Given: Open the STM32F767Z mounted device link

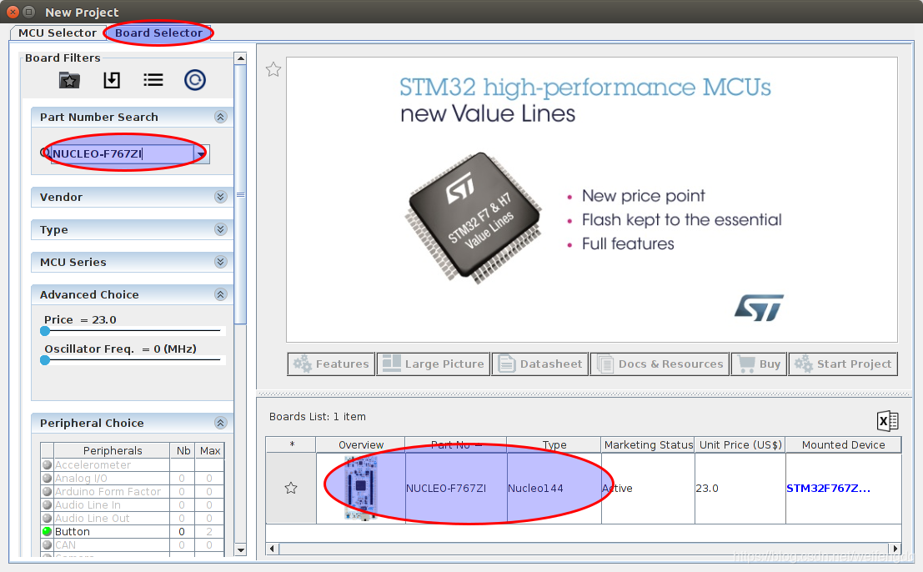Looking at the screenshot, I should click(x=828, y=489).
